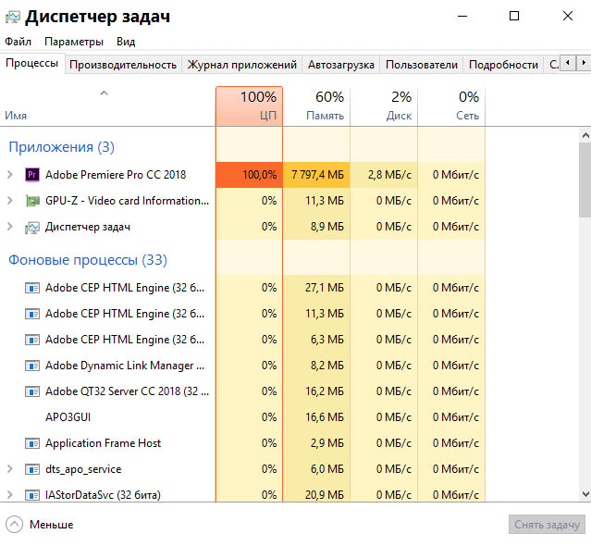Select Adobe CEP HTML Engine row with 11,3 МБ
This screenshot has width=591, height=546.
coord(242,314)
